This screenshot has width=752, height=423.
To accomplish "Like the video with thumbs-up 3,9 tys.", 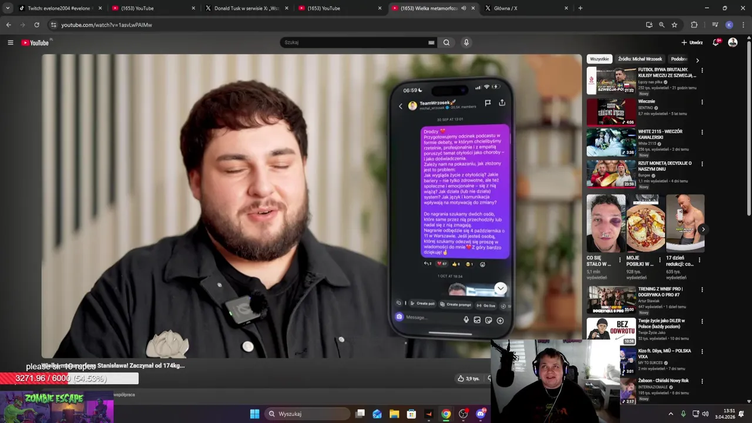I will click(468, 378).
